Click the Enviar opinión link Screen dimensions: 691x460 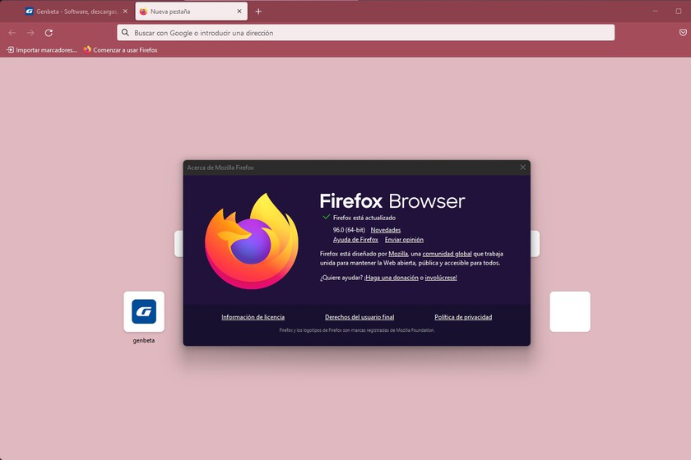tap(404, 240)
